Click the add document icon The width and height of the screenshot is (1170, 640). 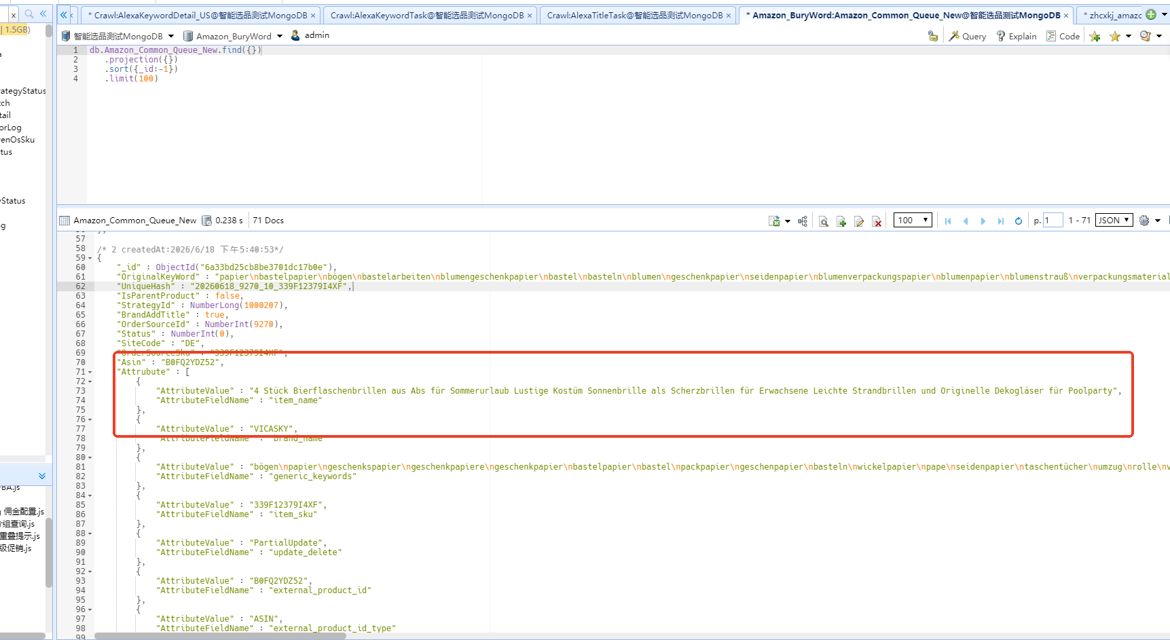[841, 221]
